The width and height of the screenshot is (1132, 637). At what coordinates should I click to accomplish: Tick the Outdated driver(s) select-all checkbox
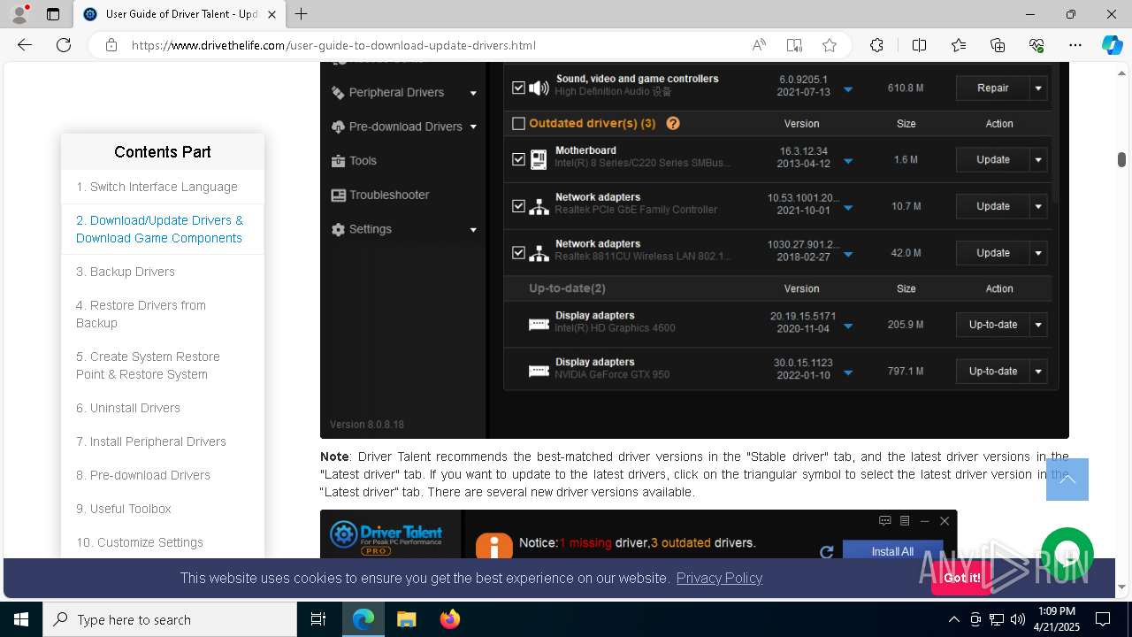519,124
